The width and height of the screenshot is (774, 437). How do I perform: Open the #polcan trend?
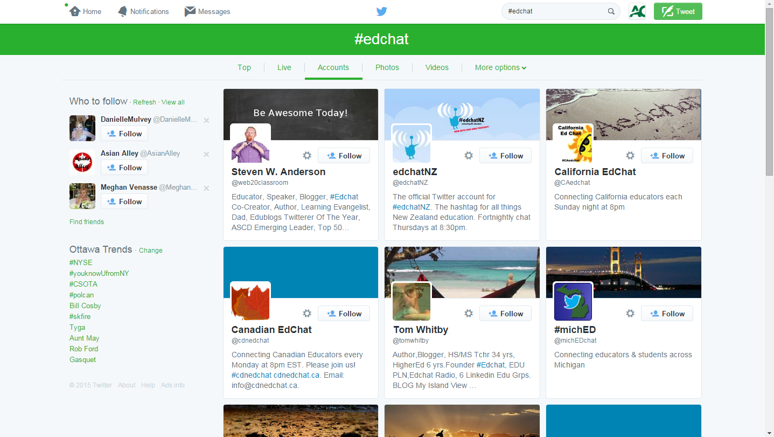point(81,295)
